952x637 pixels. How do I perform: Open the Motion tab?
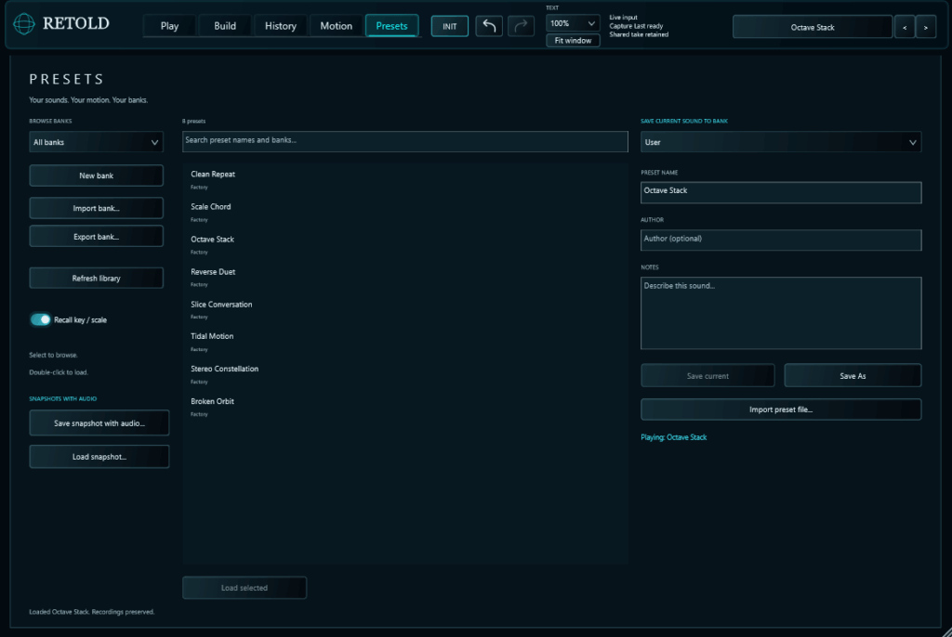click(336, 26)
